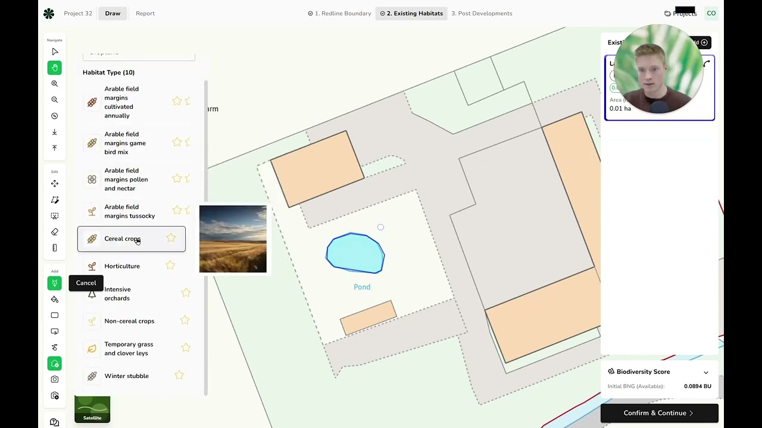
Task: Click the circular reset view icon
Action: coord(55,116)
